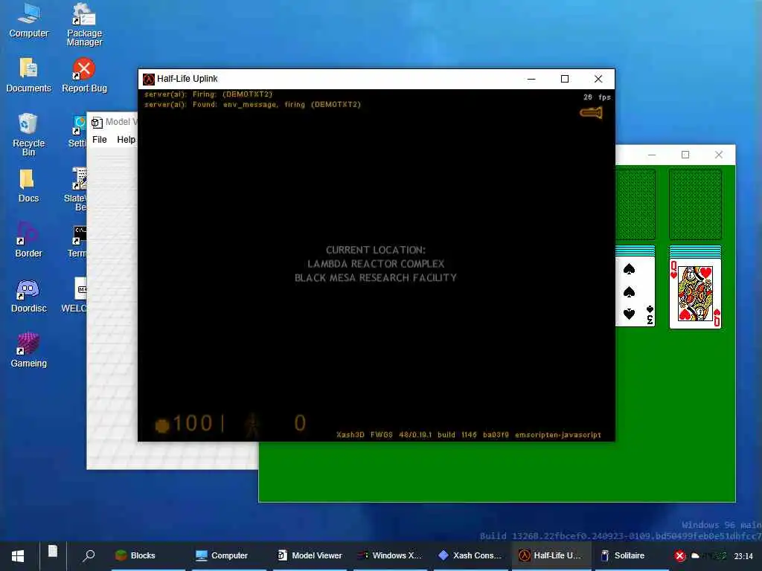Open the Recycle Bin
The height and width of the screenshot is (571, 762).
pos(29,135)
